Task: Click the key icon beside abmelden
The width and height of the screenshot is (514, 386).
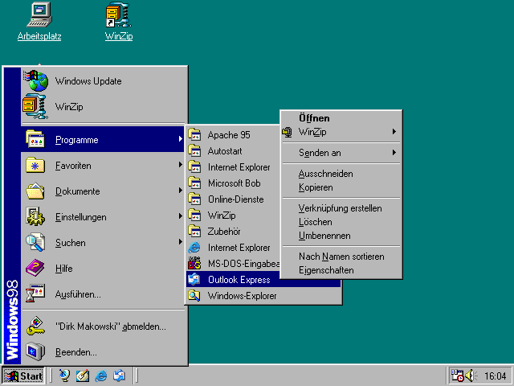Action: pos(35,326)
